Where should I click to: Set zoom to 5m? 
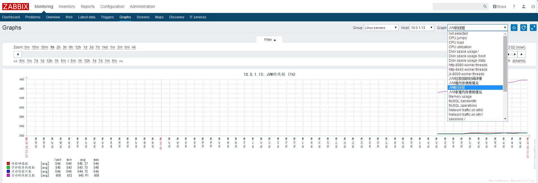[27, 47]
